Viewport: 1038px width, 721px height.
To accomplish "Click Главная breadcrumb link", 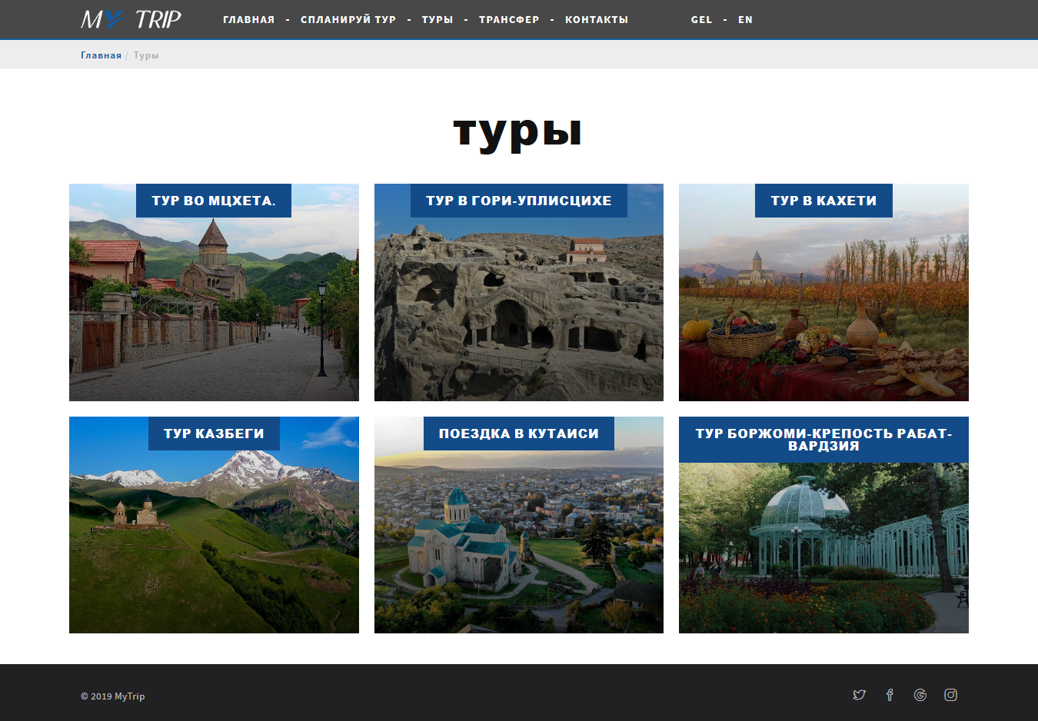I will tap(101, 55).
